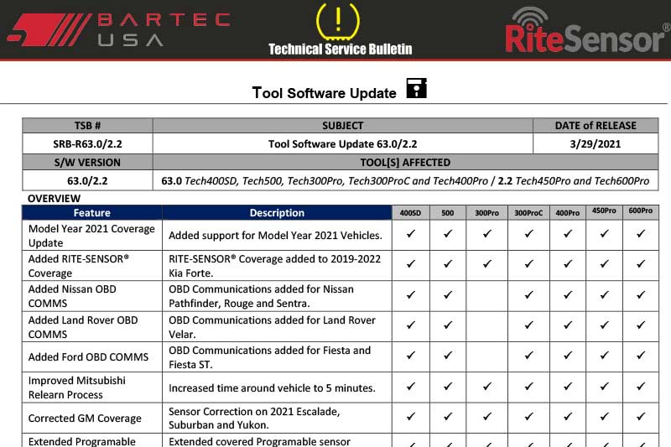The height and width of the screenshot is (447, 671).
Task: Click the '63.0/2.2' version cell
Action: 87,180
